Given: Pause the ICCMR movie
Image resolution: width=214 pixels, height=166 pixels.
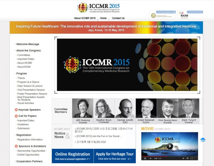Looking at the screenshot, I should (x=145, y=158).
